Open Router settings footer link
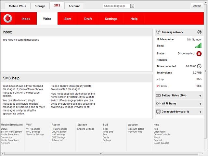The height and width of the screenshot is (156, 208). 59,129
